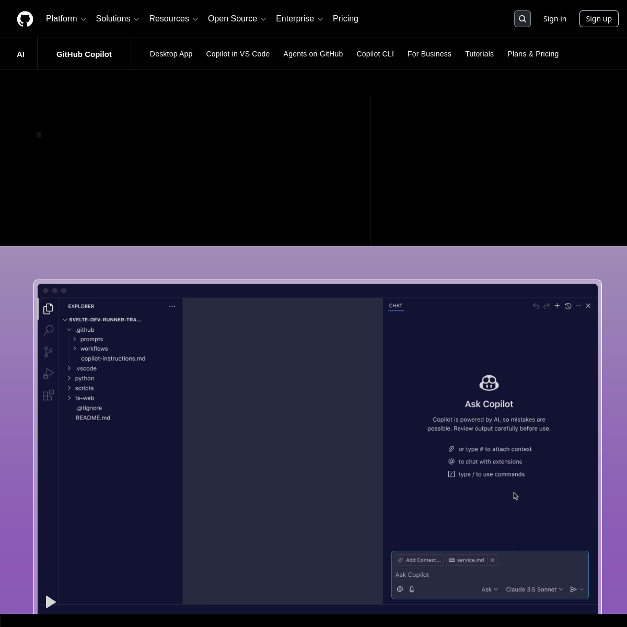Click the microphone voice input icon
Image resolution: width=627 pixels, height=627 pixels.
pyautogui.click(x=412, y=589)
